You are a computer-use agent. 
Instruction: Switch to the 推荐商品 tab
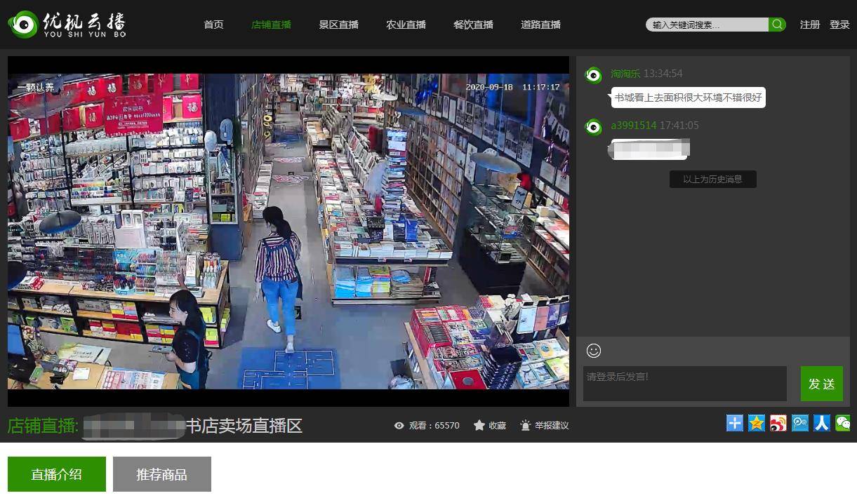coord(161,474)
